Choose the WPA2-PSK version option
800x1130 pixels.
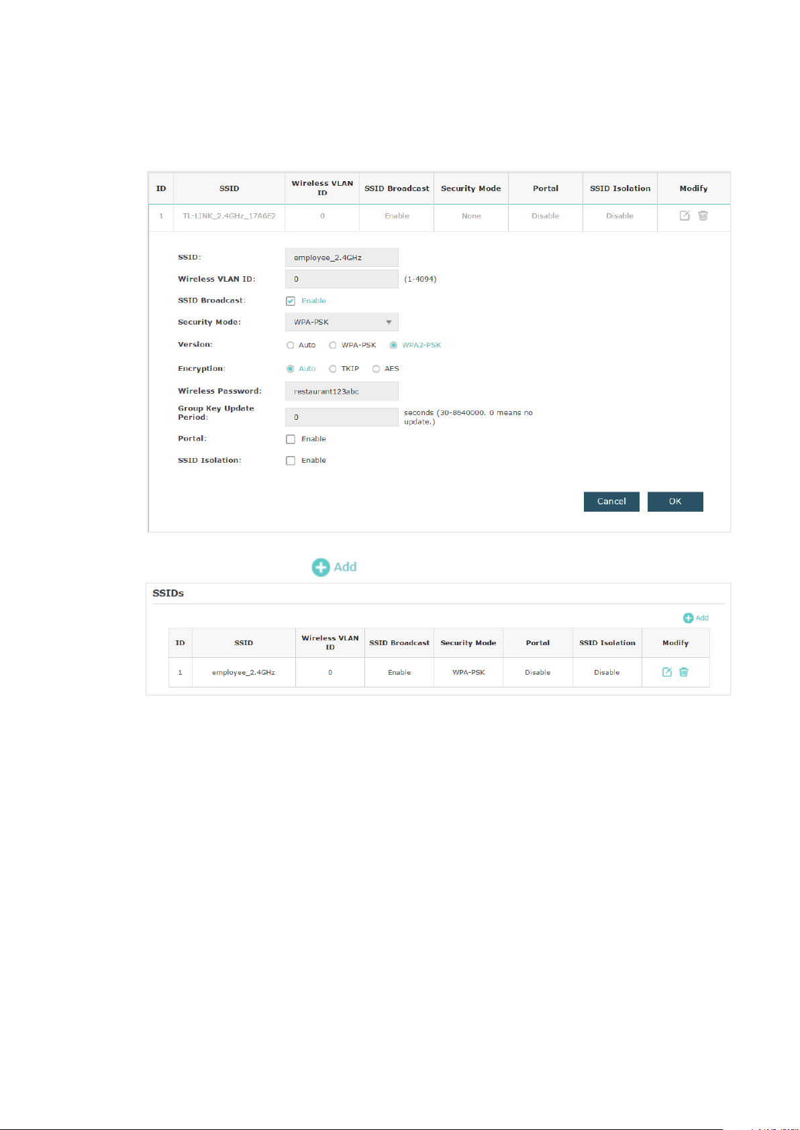393,345
